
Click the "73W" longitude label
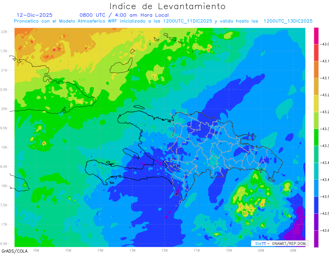[x=132, y=250]
